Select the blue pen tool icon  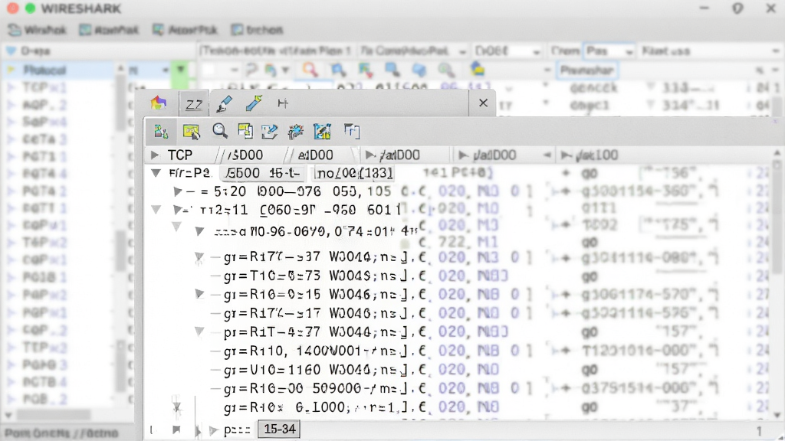point(224,103)
